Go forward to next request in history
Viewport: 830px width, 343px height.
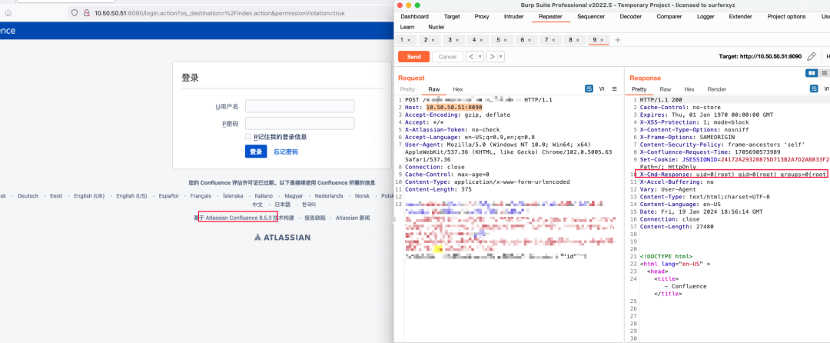492,57
